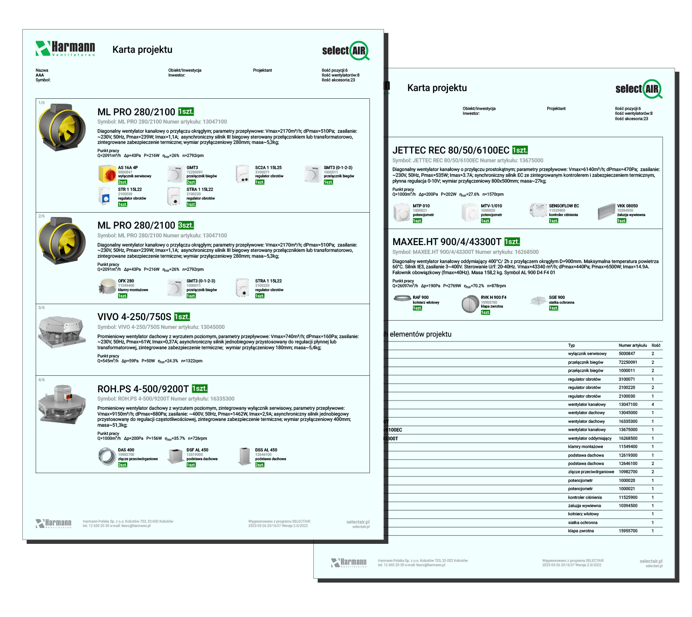This screenshot has height=617, width=692.
Task: Click the 'ROH.PS 4-500/9200T' heading
Action: 143,389
